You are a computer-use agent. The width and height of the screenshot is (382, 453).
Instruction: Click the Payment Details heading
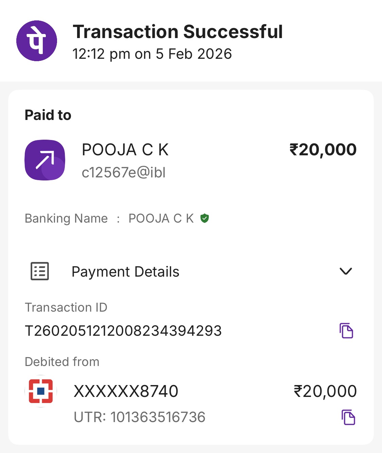(125, 272)
